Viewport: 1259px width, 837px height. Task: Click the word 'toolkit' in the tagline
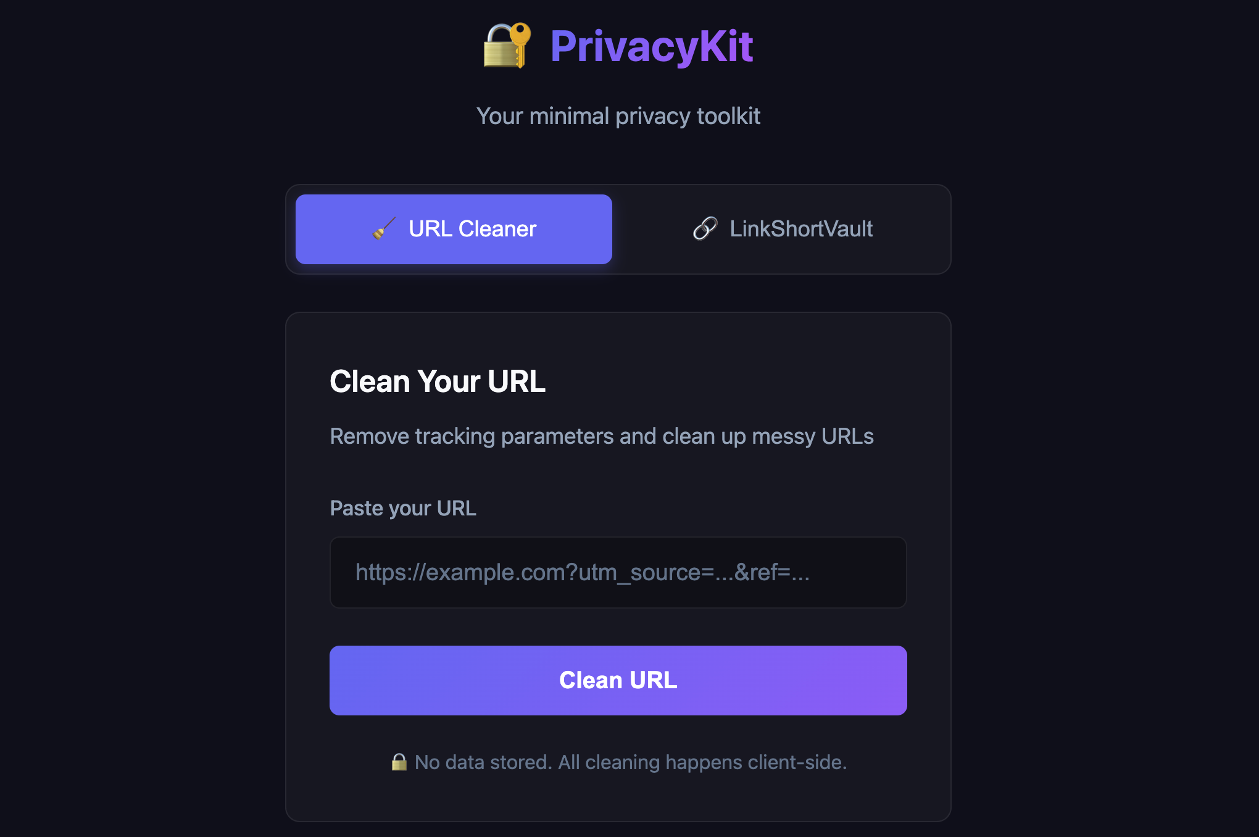(728, 116)
